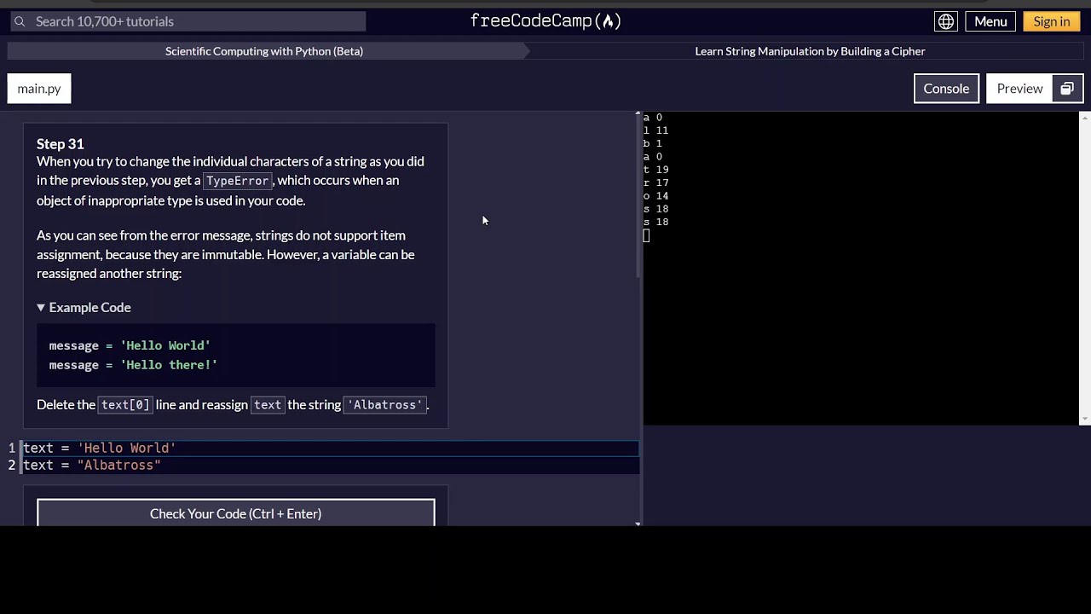Click line number 2 in editor gutter
This screenshot has height=614, width=1091.
(x=12, y=465)
